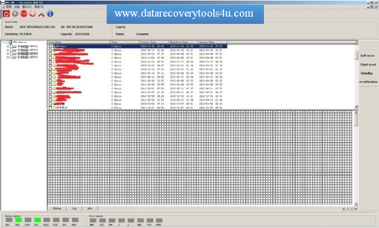This screenshot has height=228, width=379.
Task: Click the first-tab scroll arrow beside bitmap tabs
Action: [343, 209]
